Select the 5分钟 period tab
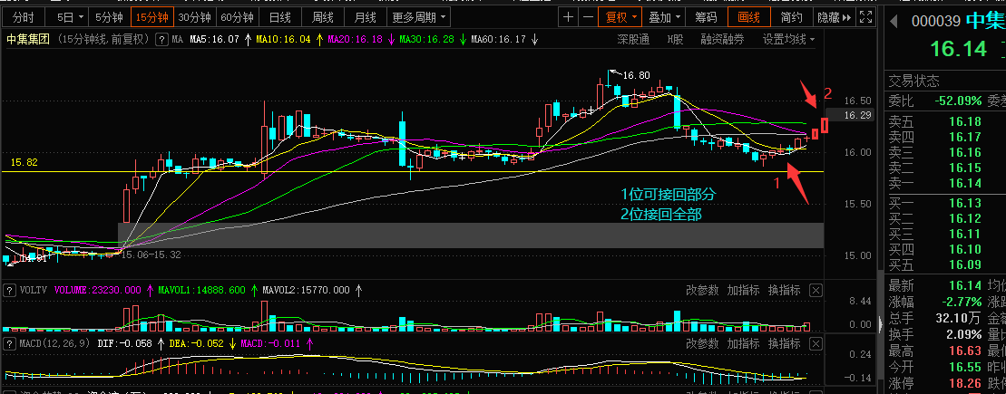The width and height of the screenshot is (1006, 394). [x=108, y=17]
